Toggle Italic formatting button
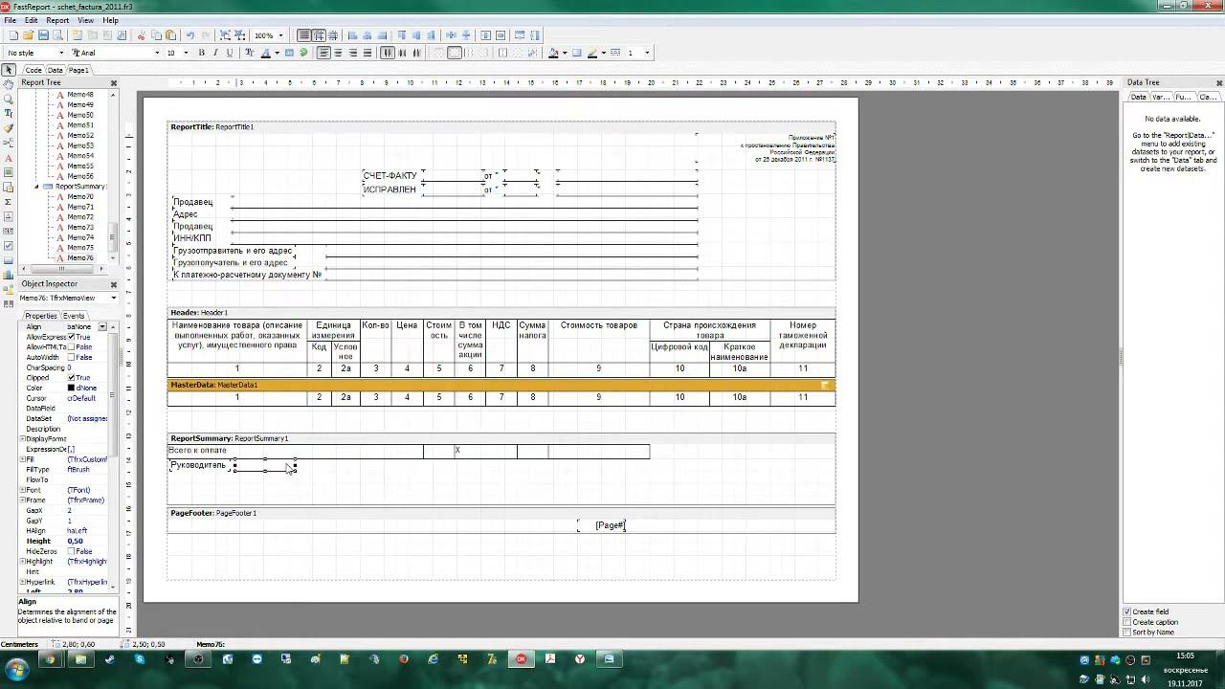This screenshot has height=689, width=1225. point(215,53)
